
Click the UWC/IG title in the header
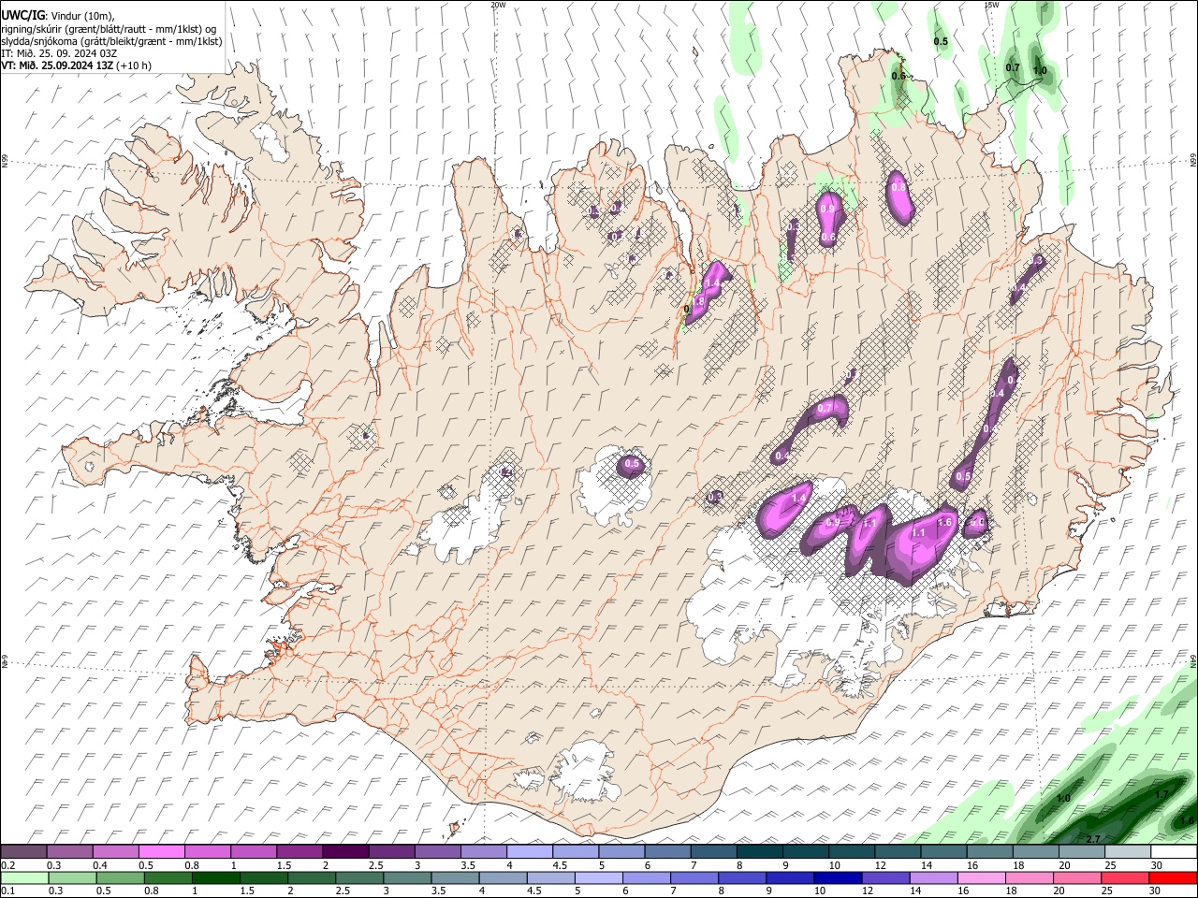(22, 15)
